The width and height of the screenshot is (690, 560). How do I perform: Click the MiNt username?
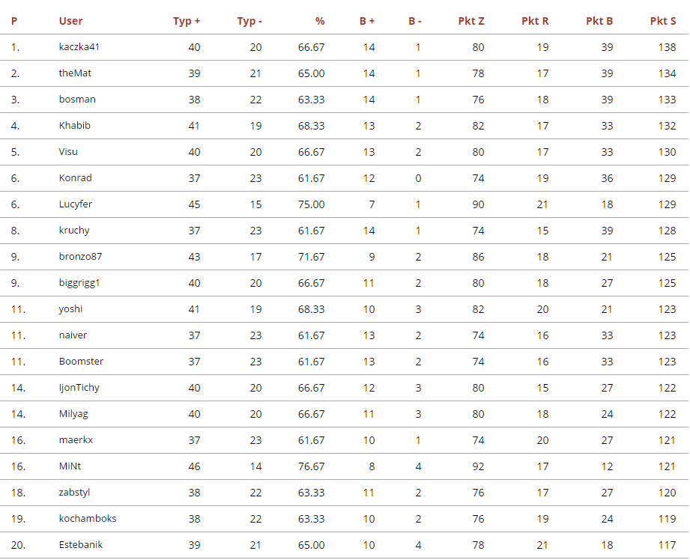(x=70, y=466)
